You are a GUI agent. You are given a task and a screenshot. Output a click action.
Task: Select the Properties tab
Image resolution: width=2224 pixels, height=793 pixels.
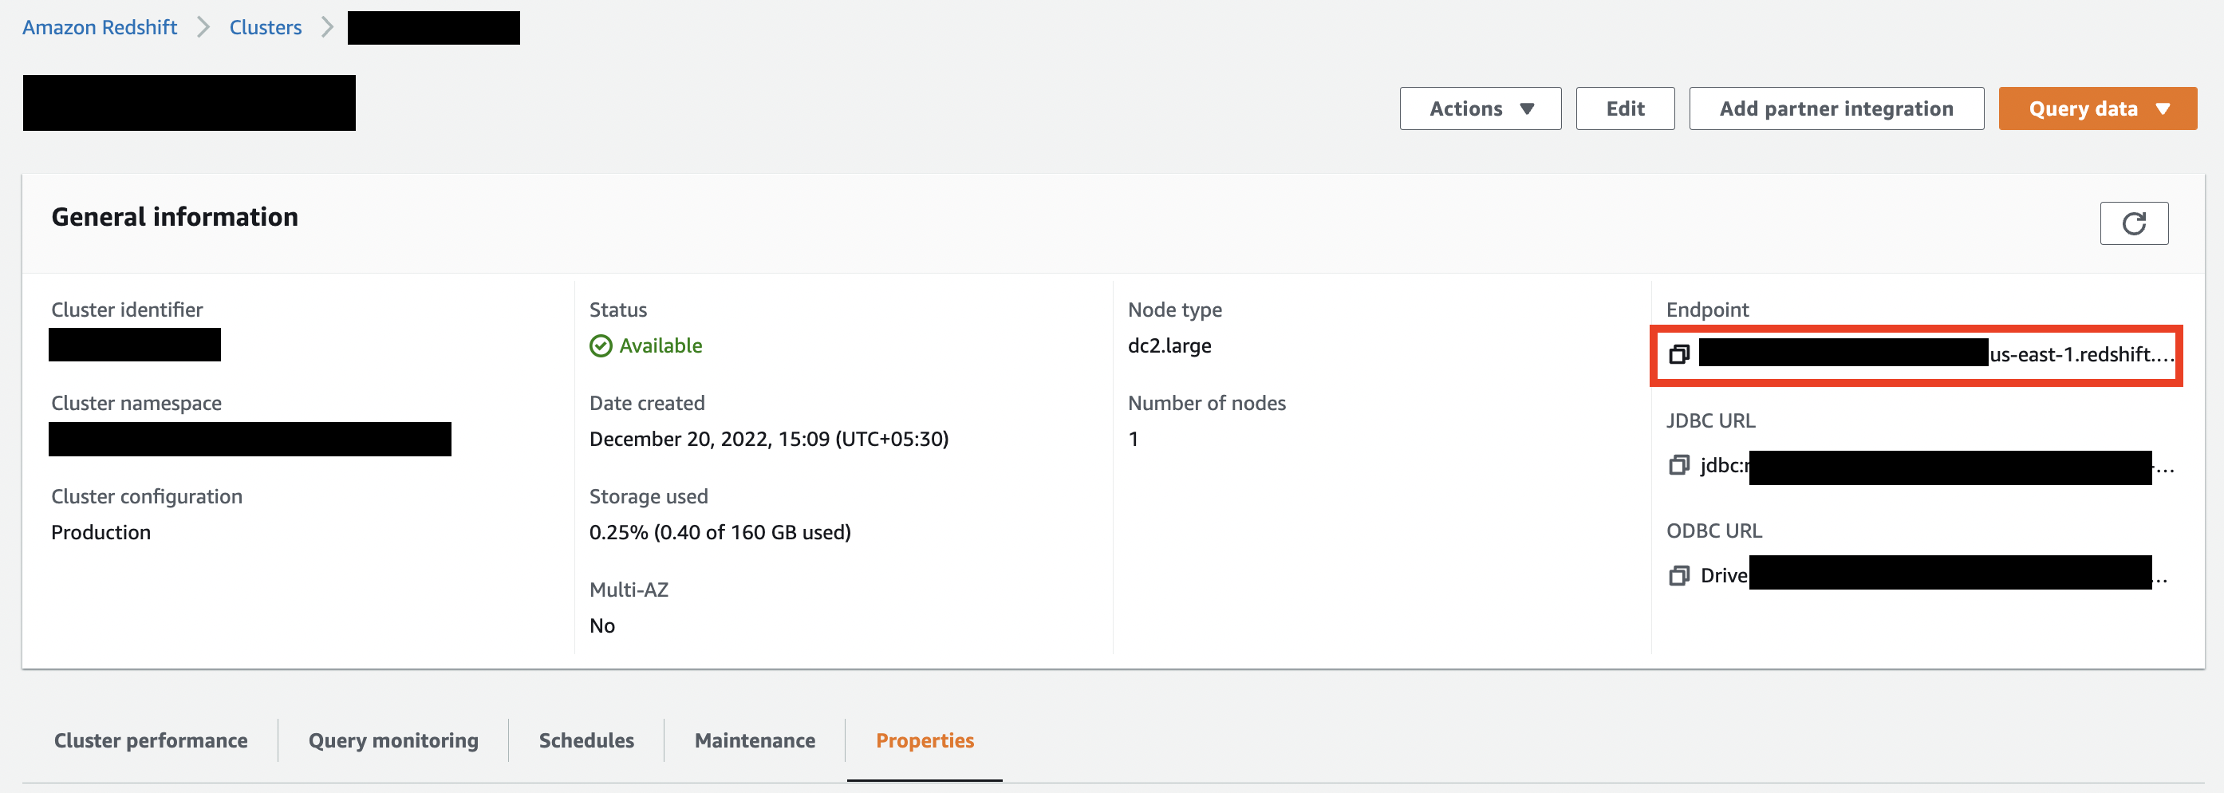coord(925,740)
